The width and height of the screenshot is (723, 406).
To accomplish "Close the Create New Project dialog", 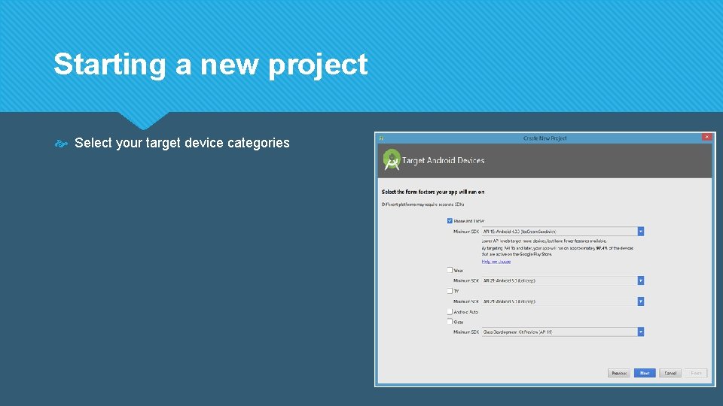I will 706,137.
